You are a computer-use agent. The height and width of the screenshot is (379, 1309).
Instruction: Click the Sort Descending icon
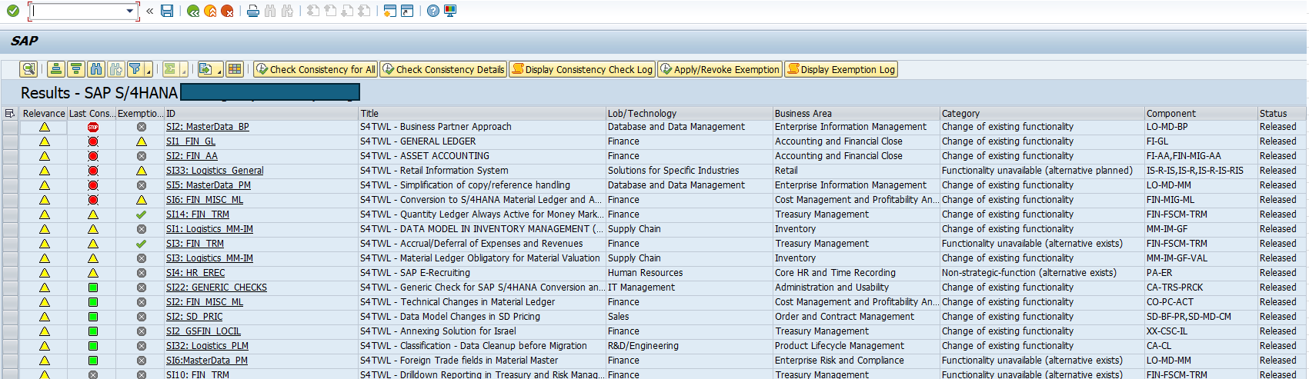pyautogui.click(x=76, y=69)
